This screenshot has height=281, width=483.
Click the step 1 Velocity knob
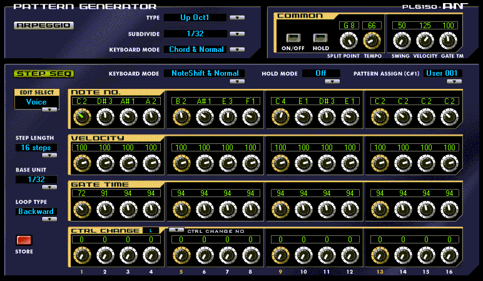point(82,163)
